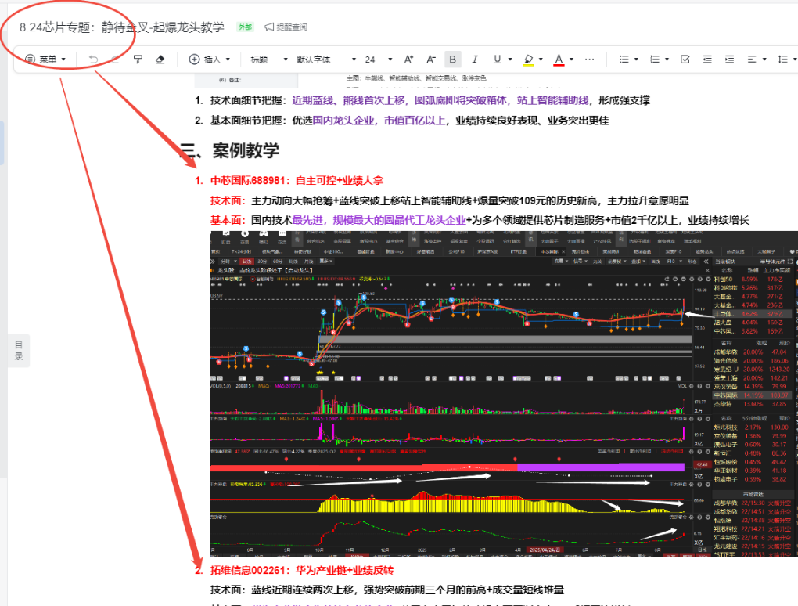Viewport: 798px width, 606px height.
Task: Click the megaphone icon beside 提醒查阅
Action: click(269, 27)
